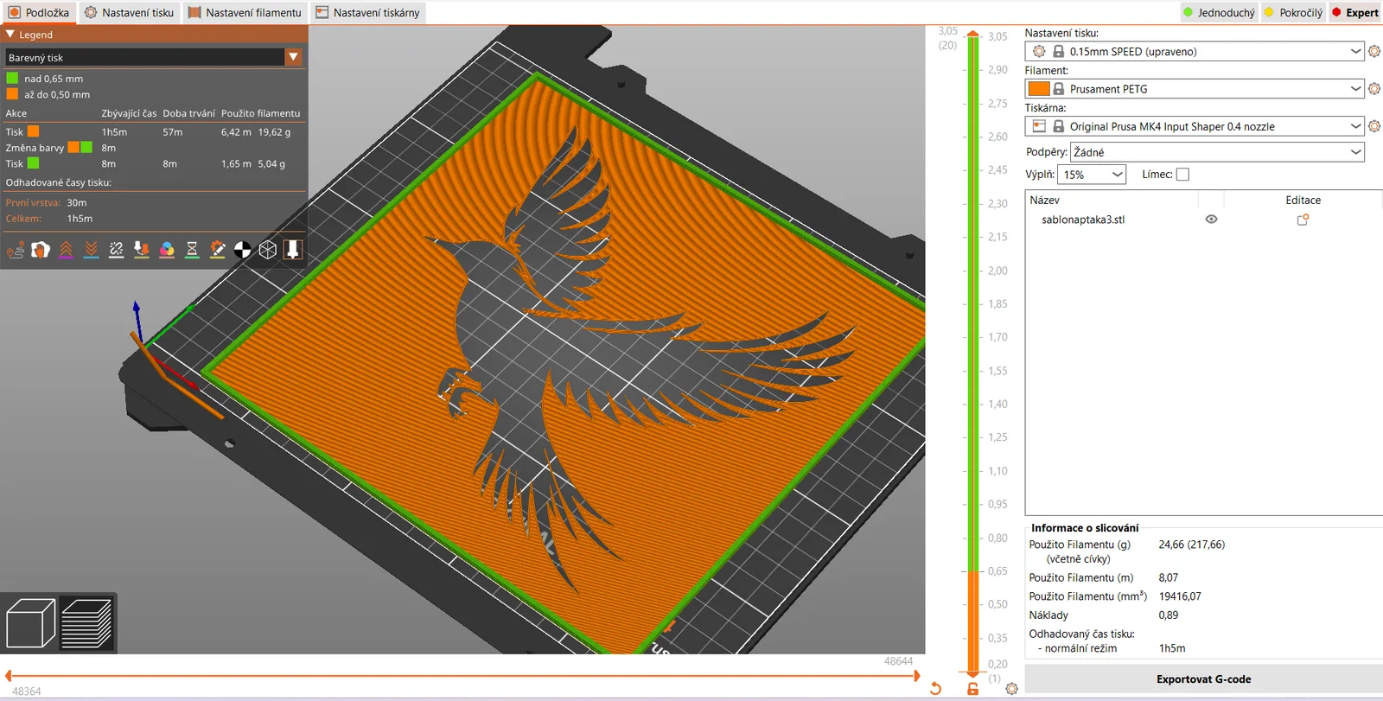The width and height of the screenshot is (1383, 701).
Task: Toggle wipe moves icon with orange hand
Action: click(41, 250)
